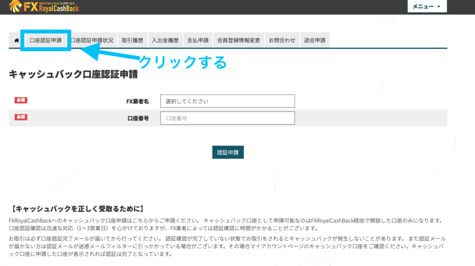This screenshot has height=266, width=475.
Task: Expand the FX業者名 selection dropdown
Action: 227,101
